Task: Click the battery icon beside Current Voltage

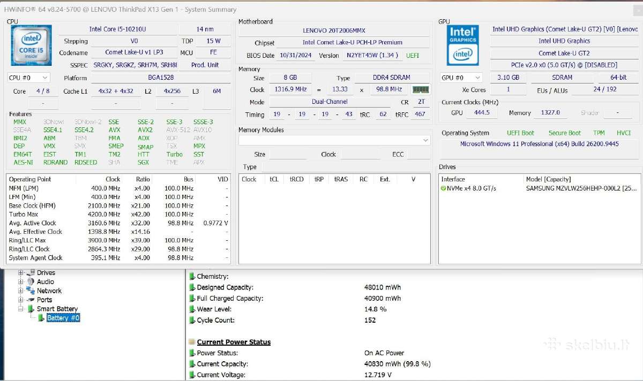Action: click(x=192, y=375)
